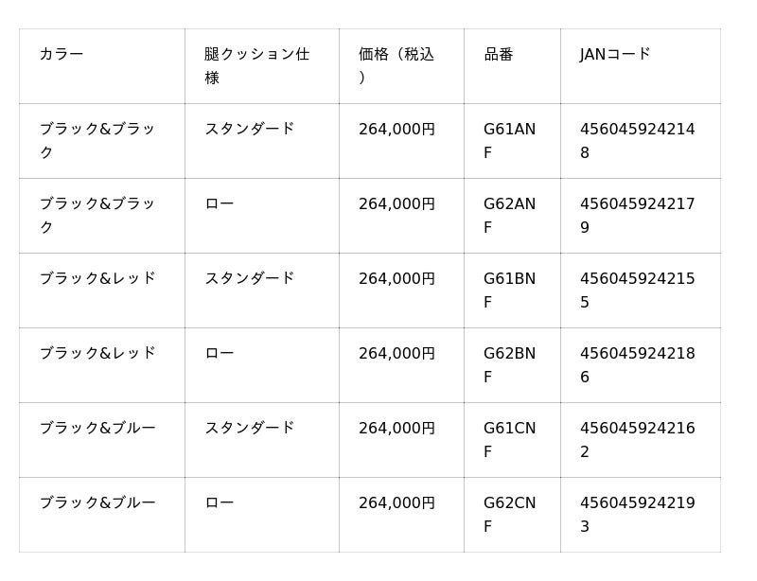757x581 pixels.
Task: Click the カラー column header
Action: click(x=62, y=55)
